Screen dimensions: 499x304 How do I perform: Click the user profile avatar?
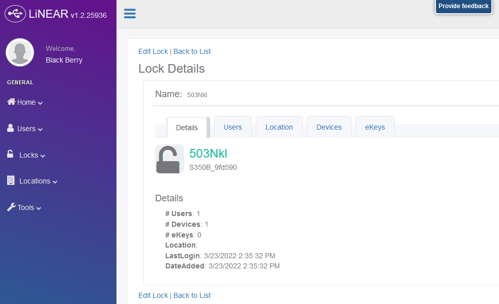click(x=20, y=52)
